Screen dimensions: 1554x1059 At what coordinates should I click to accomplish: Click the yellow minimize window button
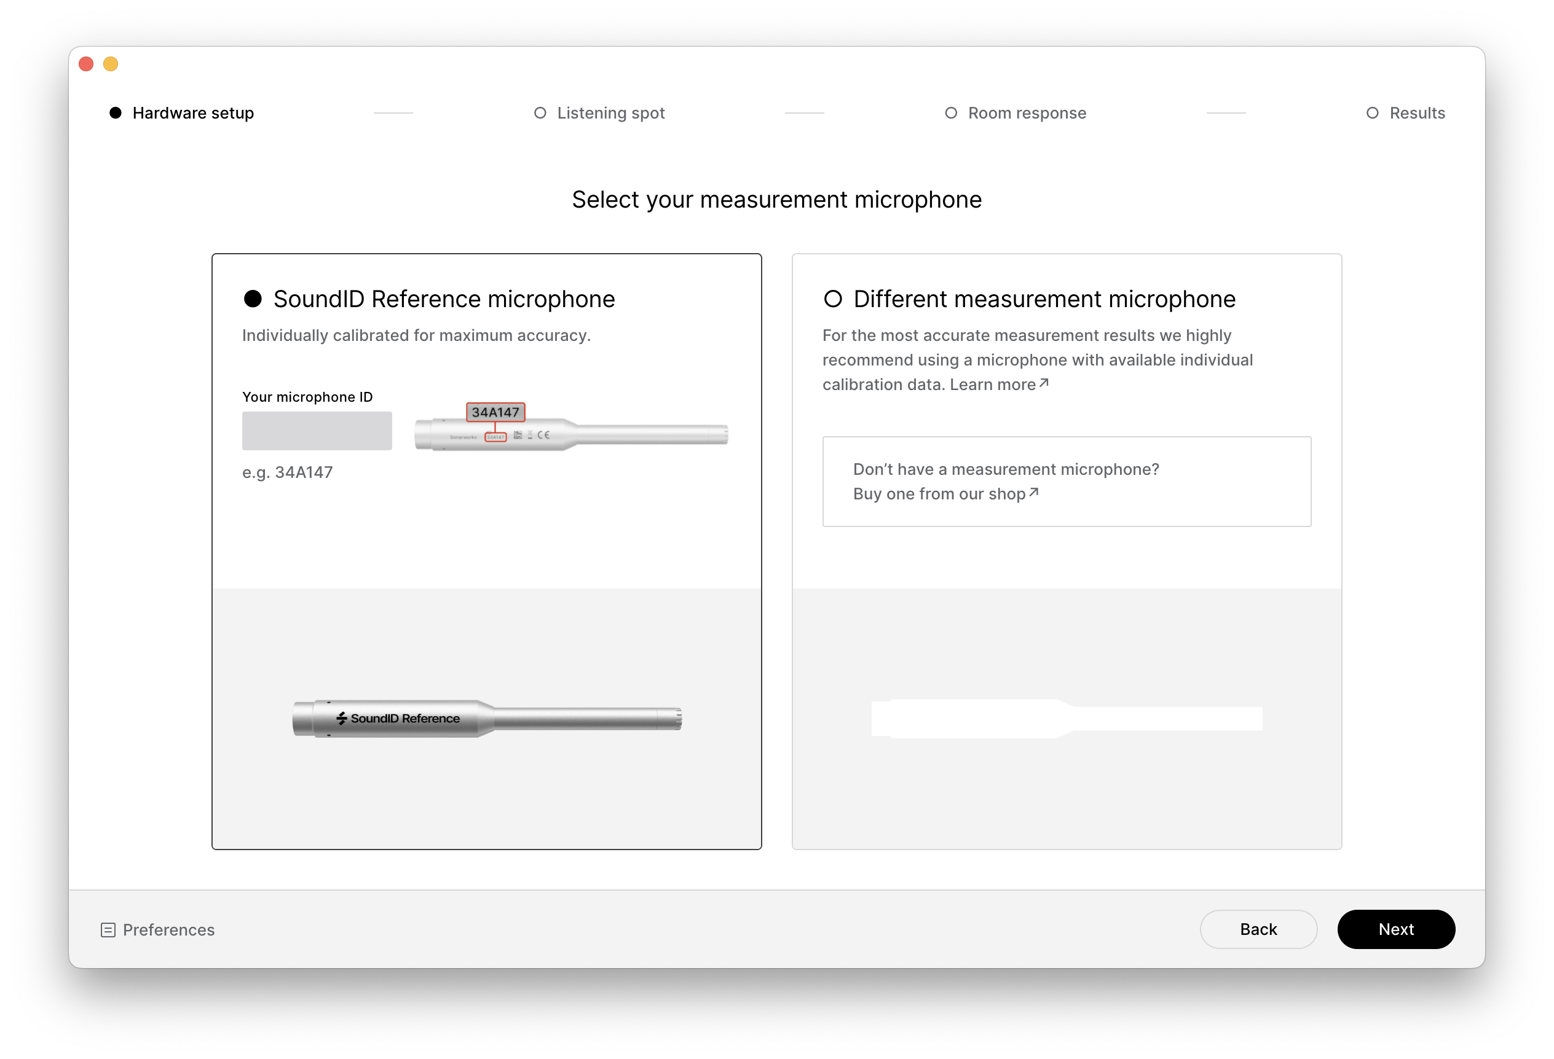111,64
